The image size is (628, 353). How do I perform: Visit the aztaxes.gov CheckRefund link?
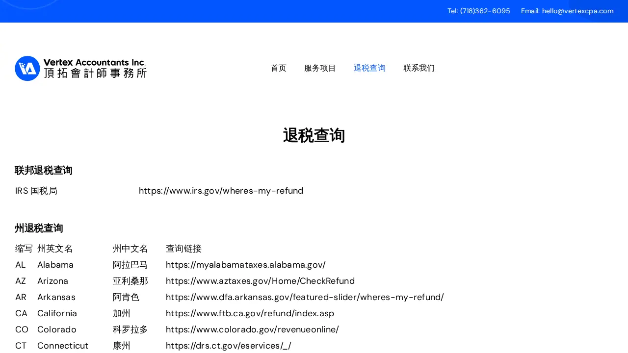click(260, 281)
